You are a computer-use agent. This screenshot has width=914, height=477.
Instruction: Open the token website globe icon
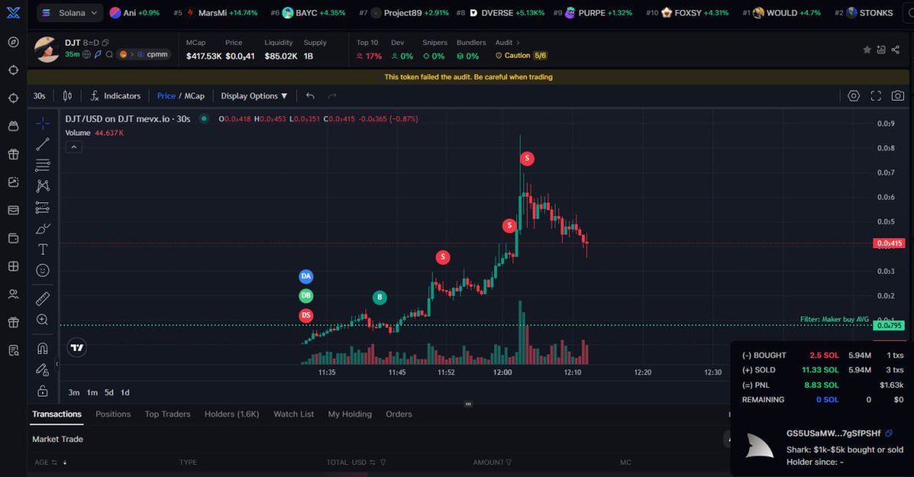(x=88, y=54)
